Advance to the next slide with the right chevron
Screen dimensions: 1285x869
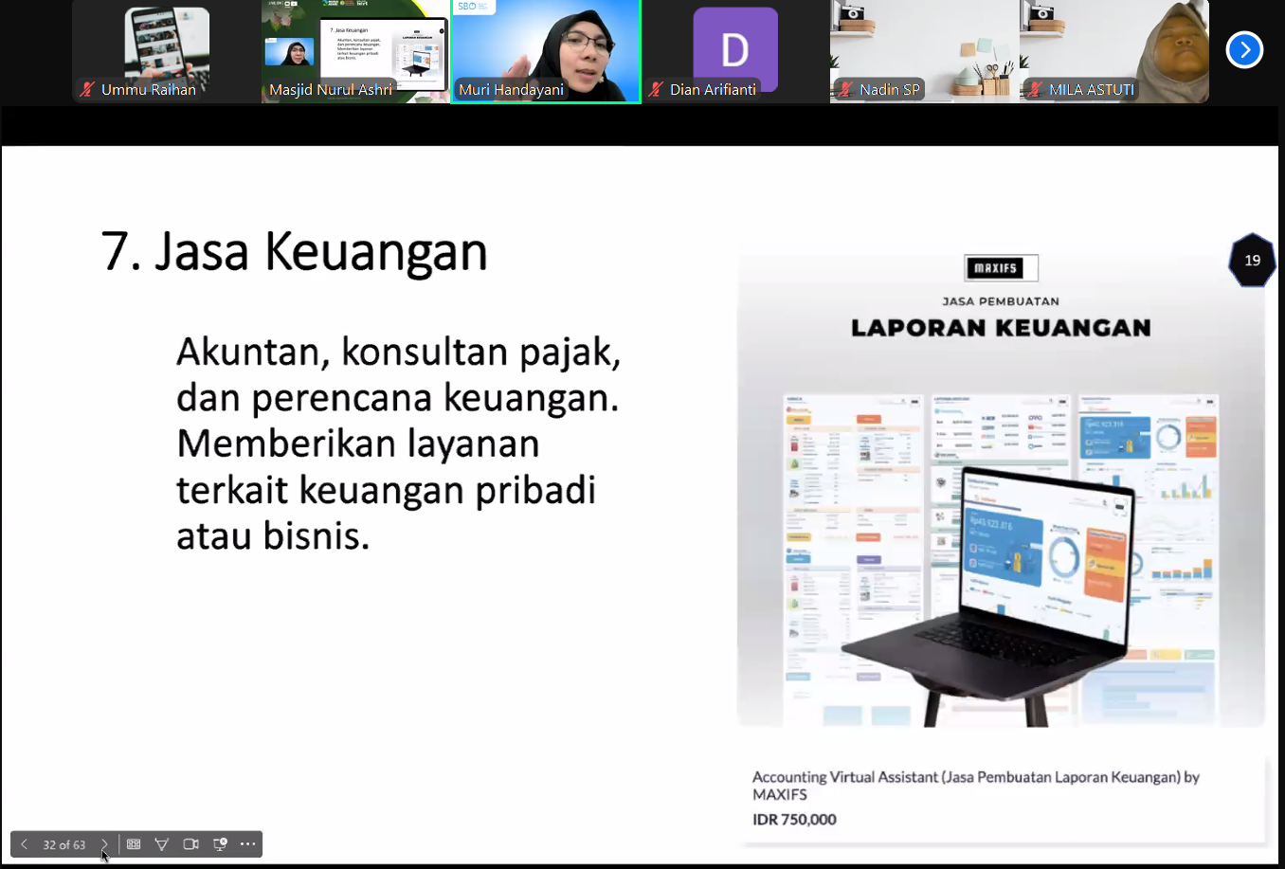click(104, 843)
